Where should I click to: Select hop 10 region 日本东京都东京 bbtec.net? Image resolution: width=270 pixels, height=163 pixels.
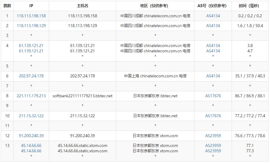pos(155,116)
